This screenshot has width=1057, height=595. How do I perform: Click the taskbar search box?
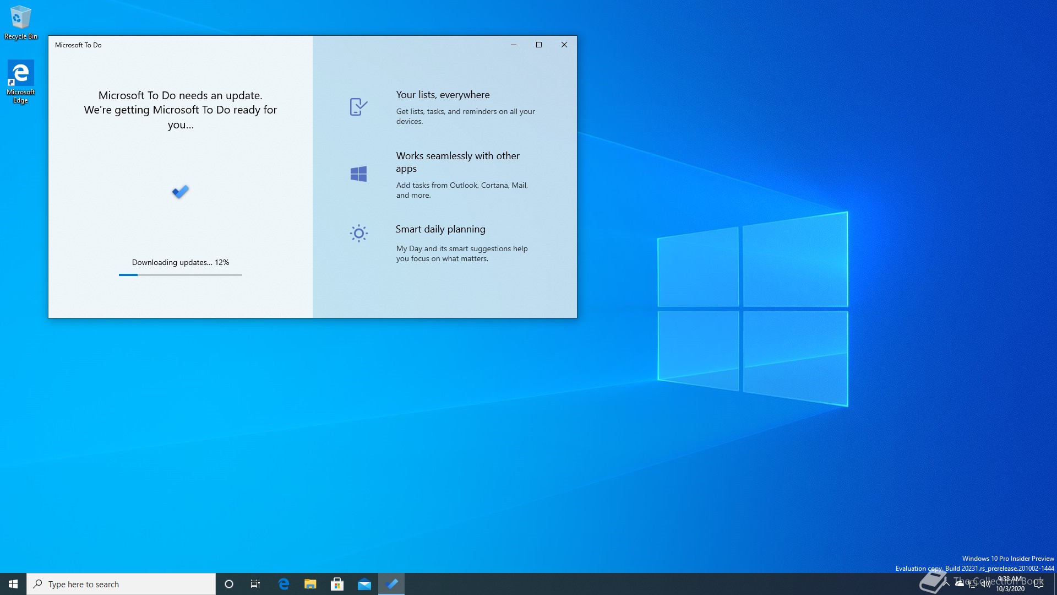[121, 584]
